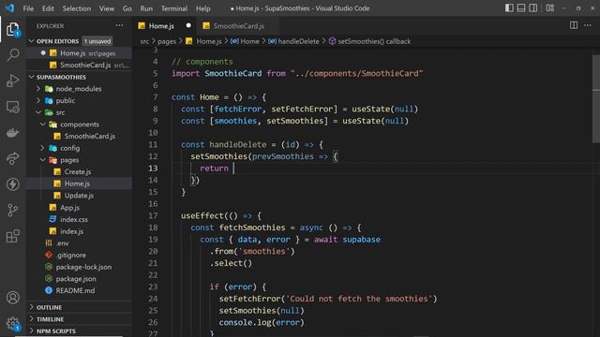The image size is (600, 337).
Task: Expand the NPM Scripts section
Action: coord(56,330)
